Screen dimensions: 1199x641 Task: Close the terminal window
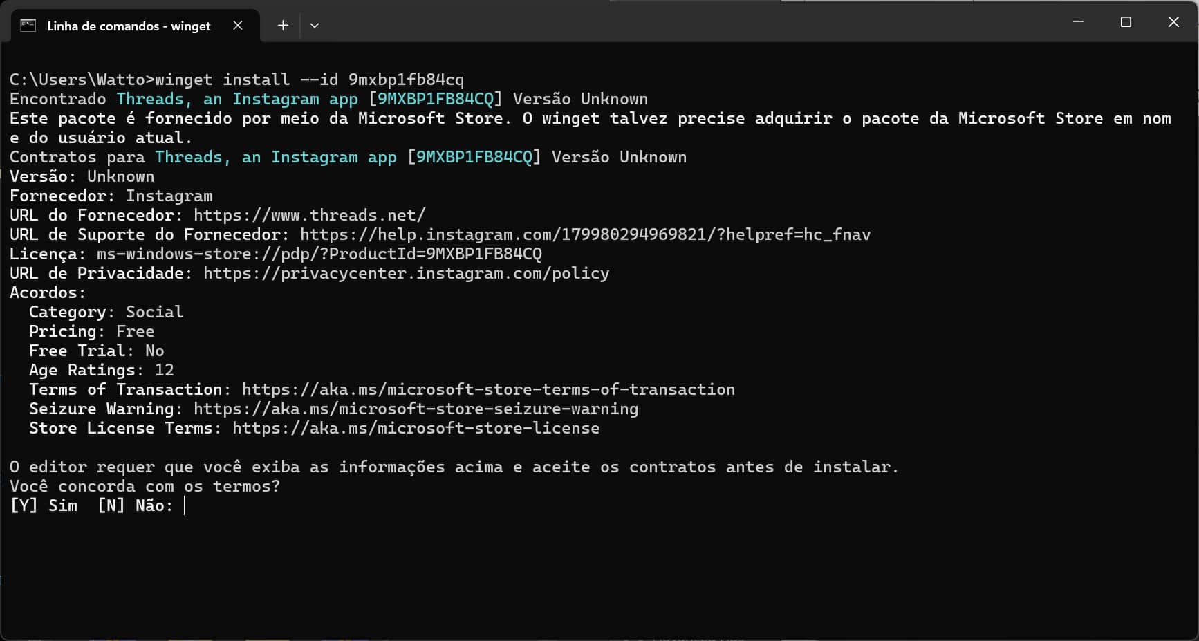pyautogui.click(x=1173, y=22)
